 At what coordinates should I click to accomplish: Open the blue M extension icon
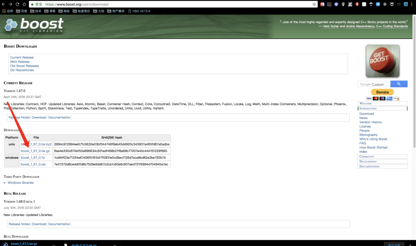coord(406,4)
